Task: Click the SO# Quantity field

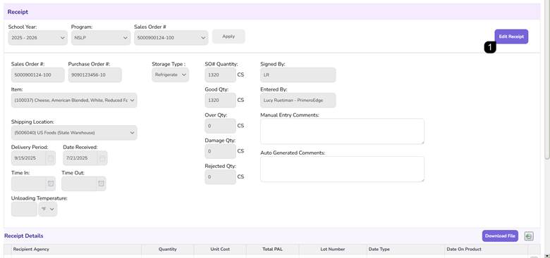Action: 220,75
